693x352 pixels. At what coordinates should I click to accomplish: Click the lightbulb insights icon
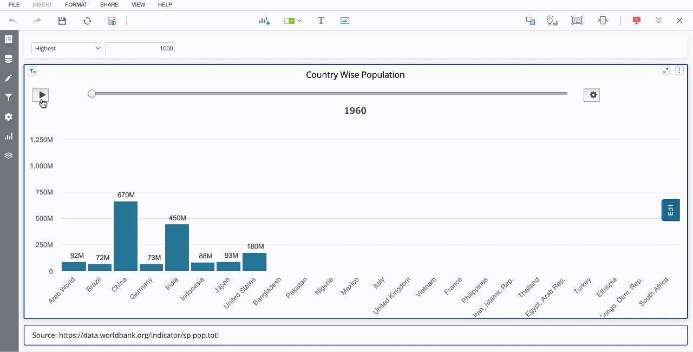tap(552, 21)
